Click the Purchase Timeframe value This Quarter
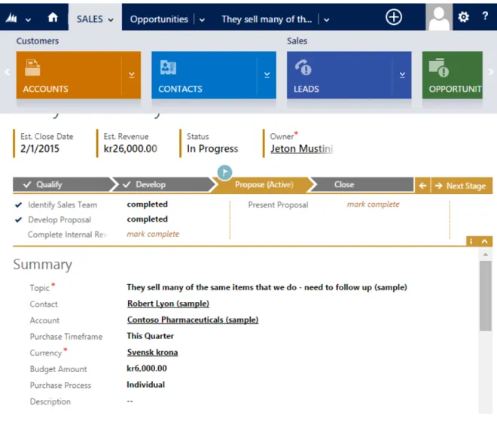497x424 pixels. coord(151,336)
